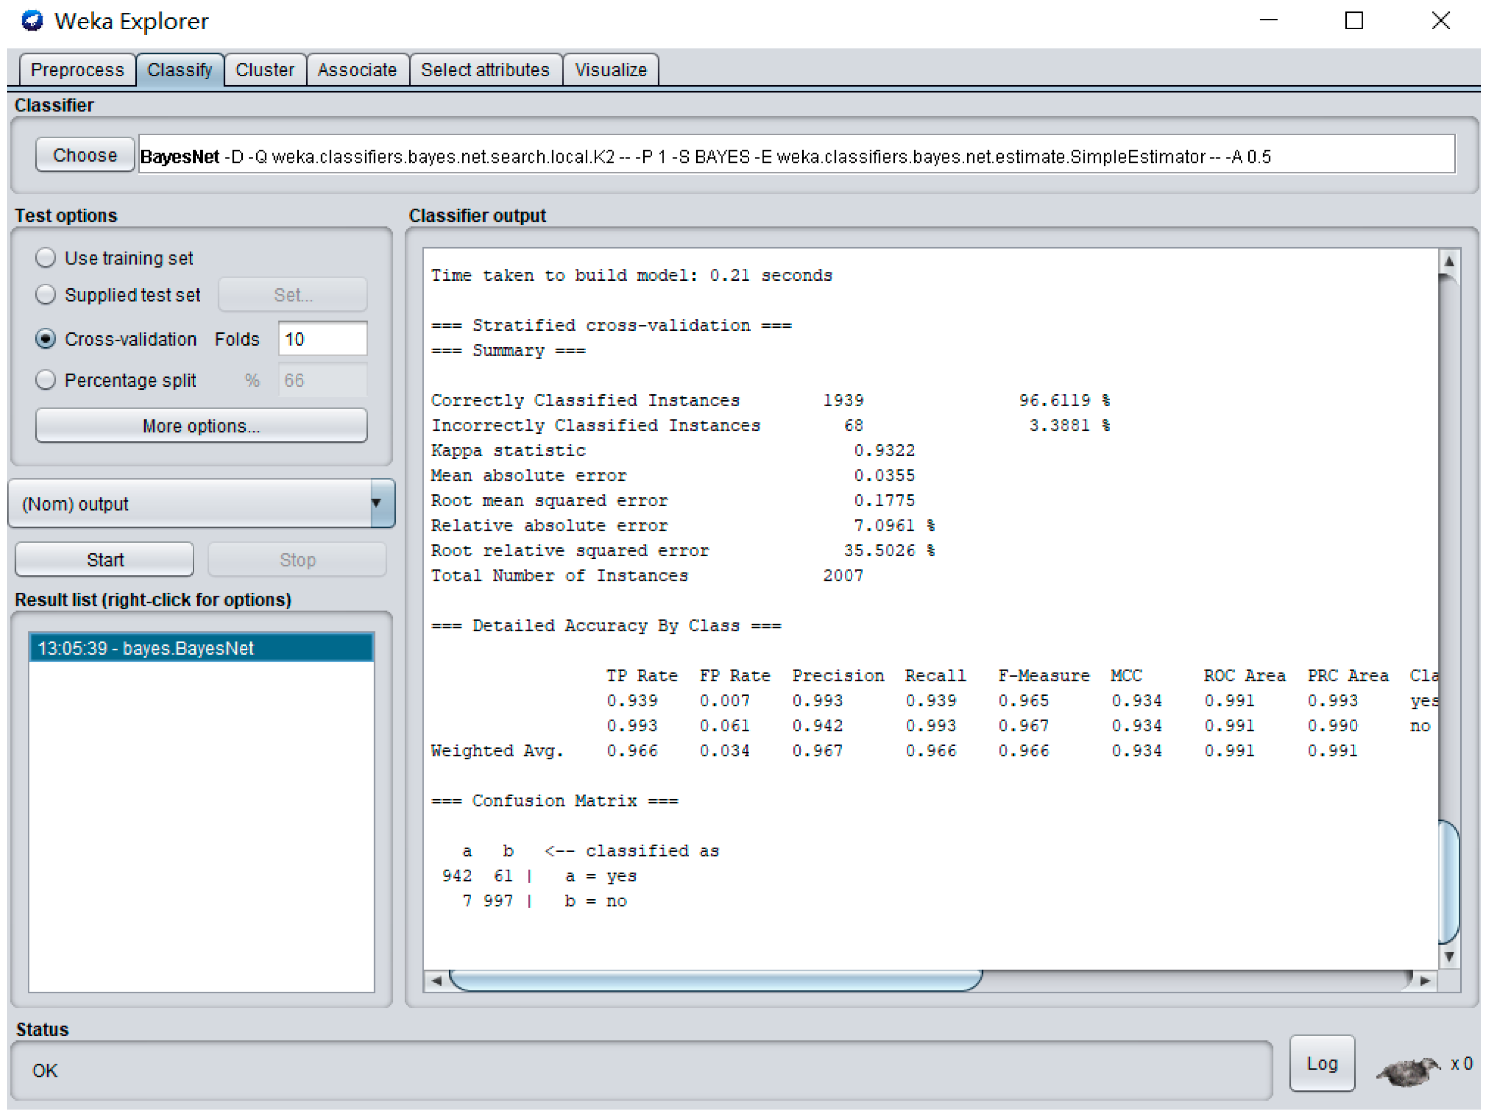
Task: Click the class dropdown arrow button
Action: (382, 504)
